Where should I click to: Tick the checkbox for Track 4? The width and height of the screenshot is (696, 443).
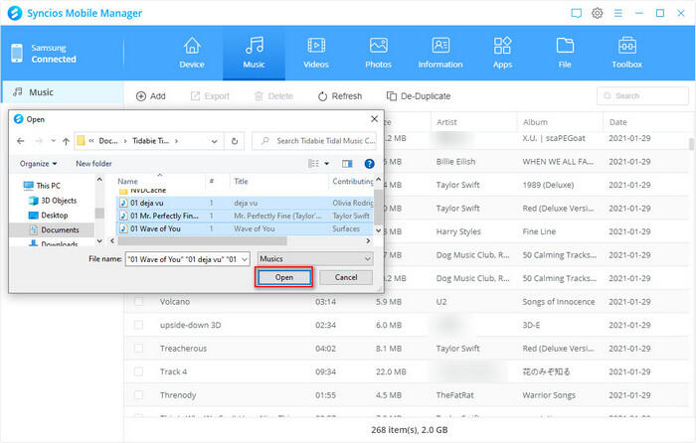(139, 371)
